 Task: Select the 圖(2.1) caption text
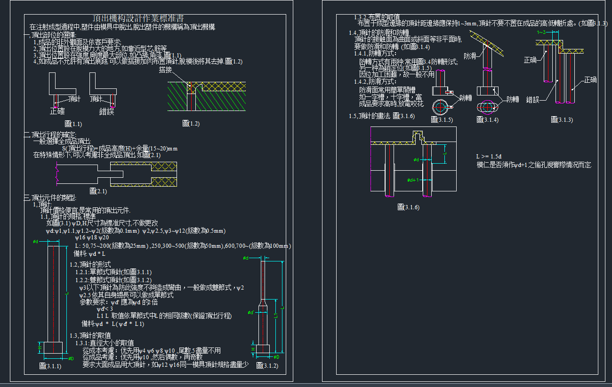98,191
